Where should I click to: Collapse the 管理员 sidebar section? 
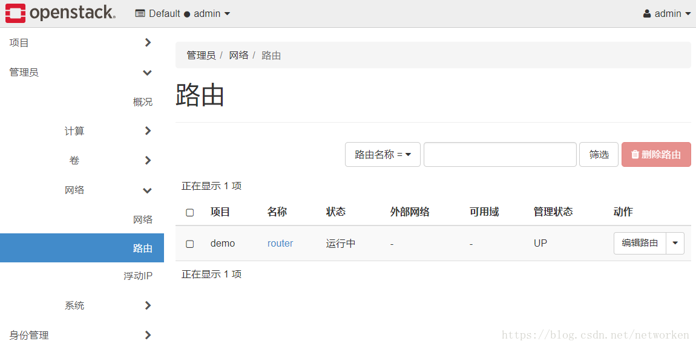point(147,73)
